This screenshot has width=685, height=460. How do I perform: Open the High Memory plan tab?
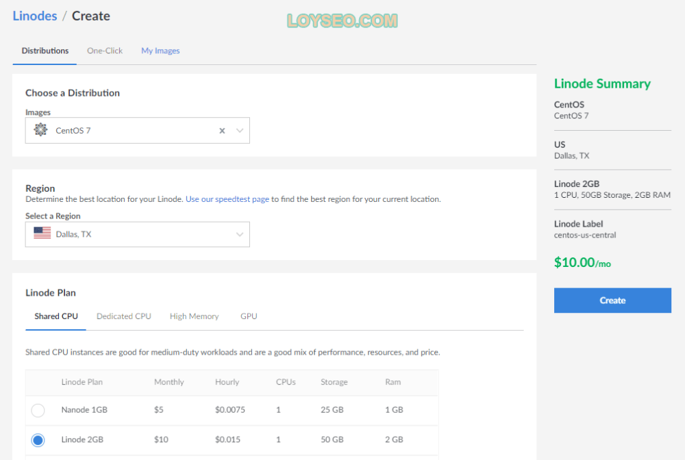coord(194,316)
